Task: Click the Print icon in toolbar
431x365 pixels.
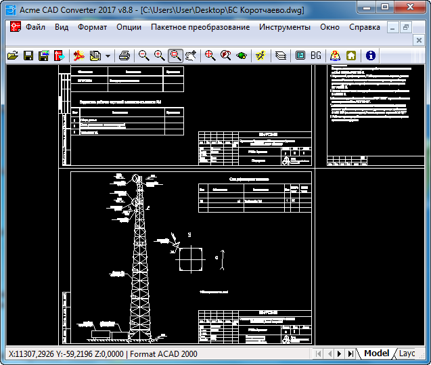Action: pyautogui.click(x=124, y=56)
